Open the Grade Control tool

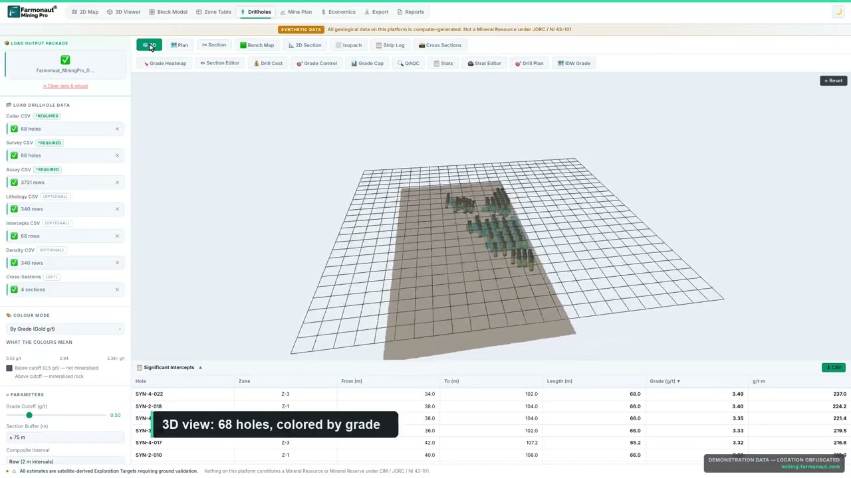(316, 63)
